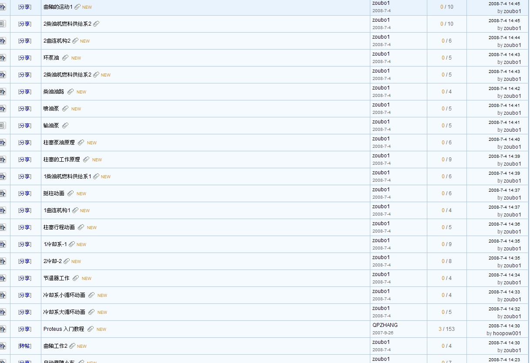Click the thread status icon in the 输油泵 row
Image resolution: width=530 pixels, height=363 pixels.
click(3, 126)
